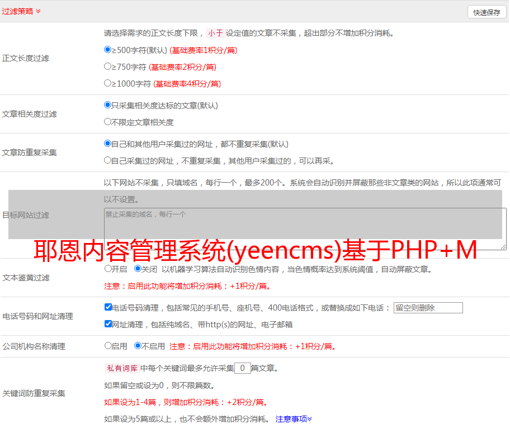510x429 pixels.
Task: Select 不启用 for 公司机构名称清理
Action: click(x=138, y=346)
